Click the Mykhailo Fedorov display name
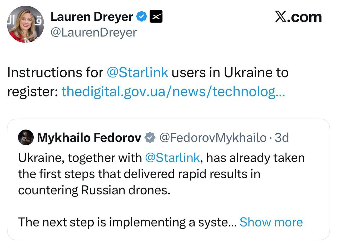337x248 pixels. pyautogui.click(x=89, y=138)
